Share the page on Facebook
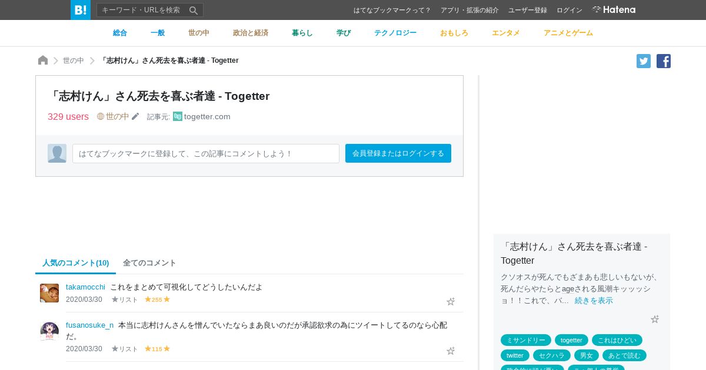 click(664, 61)
